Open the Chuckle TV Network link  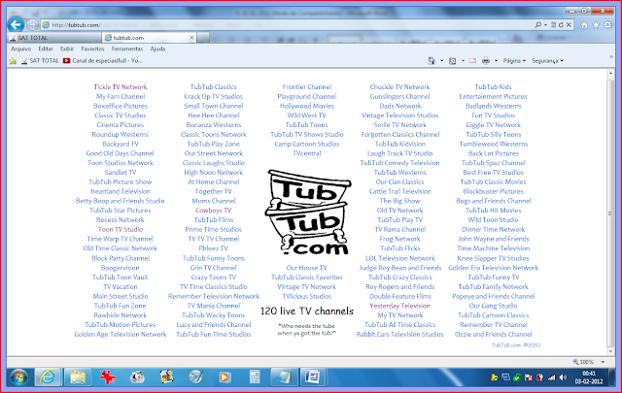[x=399, y=86]
